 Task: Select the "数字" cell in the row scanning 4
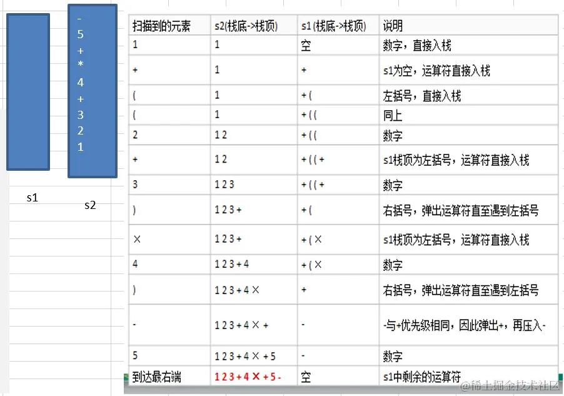click(468, 265)
